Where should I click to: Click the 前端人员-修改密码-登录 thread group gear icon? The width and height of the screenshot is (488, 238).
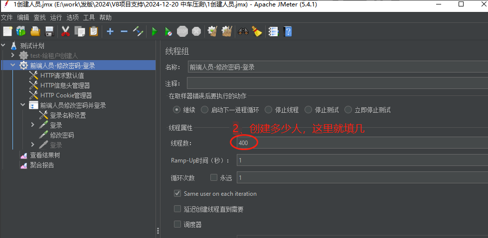(23, 66)
